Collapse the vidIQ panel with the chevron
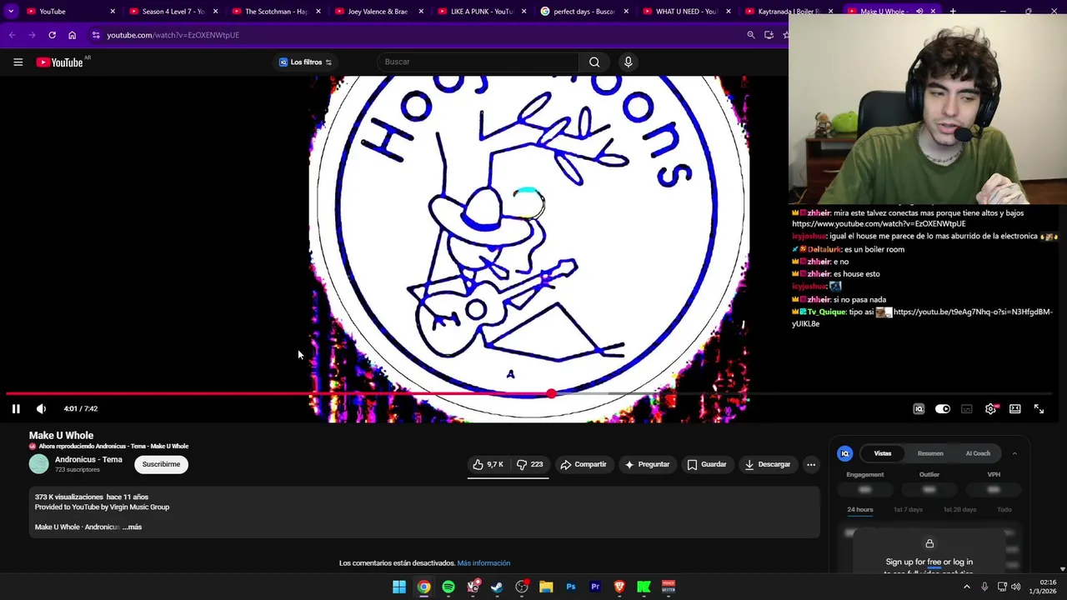Viewport: 1067px width, 600px height. (x=1014, y=453)
